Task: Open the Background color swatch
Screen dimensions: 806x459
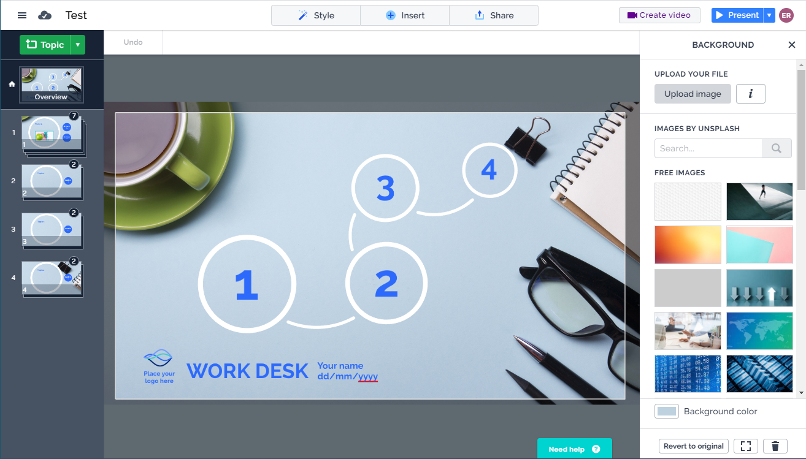Action: tap(666, 411)
